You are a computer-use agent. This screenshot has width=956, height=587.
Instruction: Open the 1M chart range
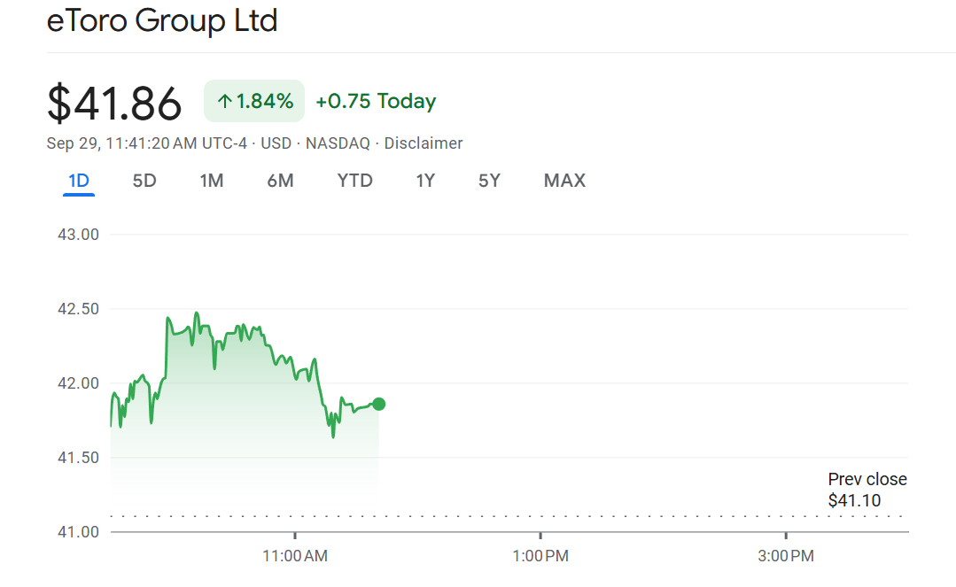pos(212,181)
